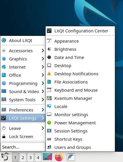Choose Date and Time from submenu
The width and height of the screenshot is (123, 162).
point(80,57)
